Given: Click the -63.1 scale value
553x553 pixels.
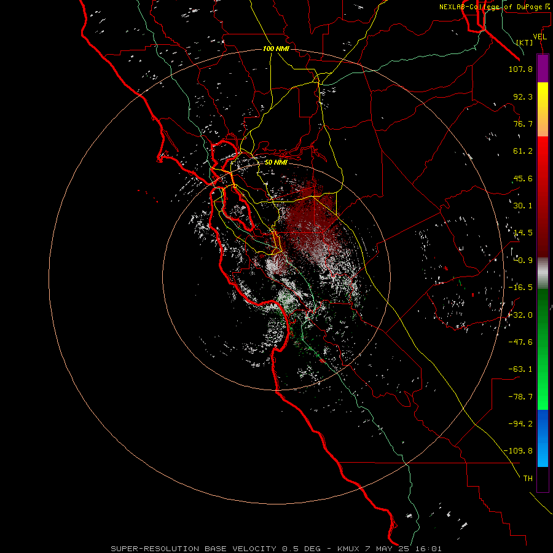Looking at the screenshot, I should pyautogui.click(x=520, y=369).
